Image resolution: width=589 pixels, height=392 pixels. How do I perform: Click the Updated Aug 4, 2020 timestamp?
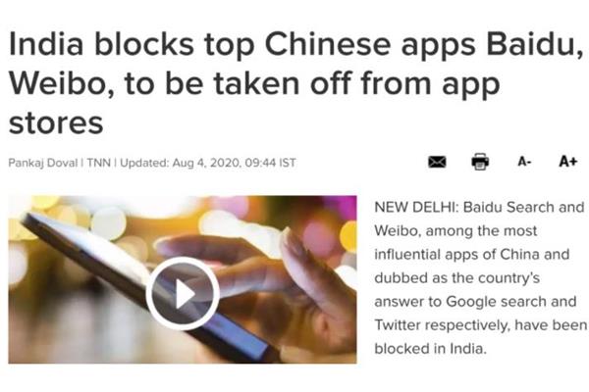(208, 163)
